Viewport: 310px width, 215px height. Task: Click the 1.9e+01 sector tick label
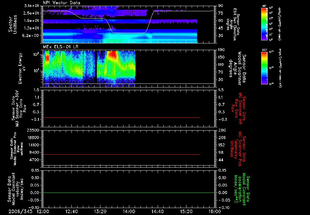31,21
